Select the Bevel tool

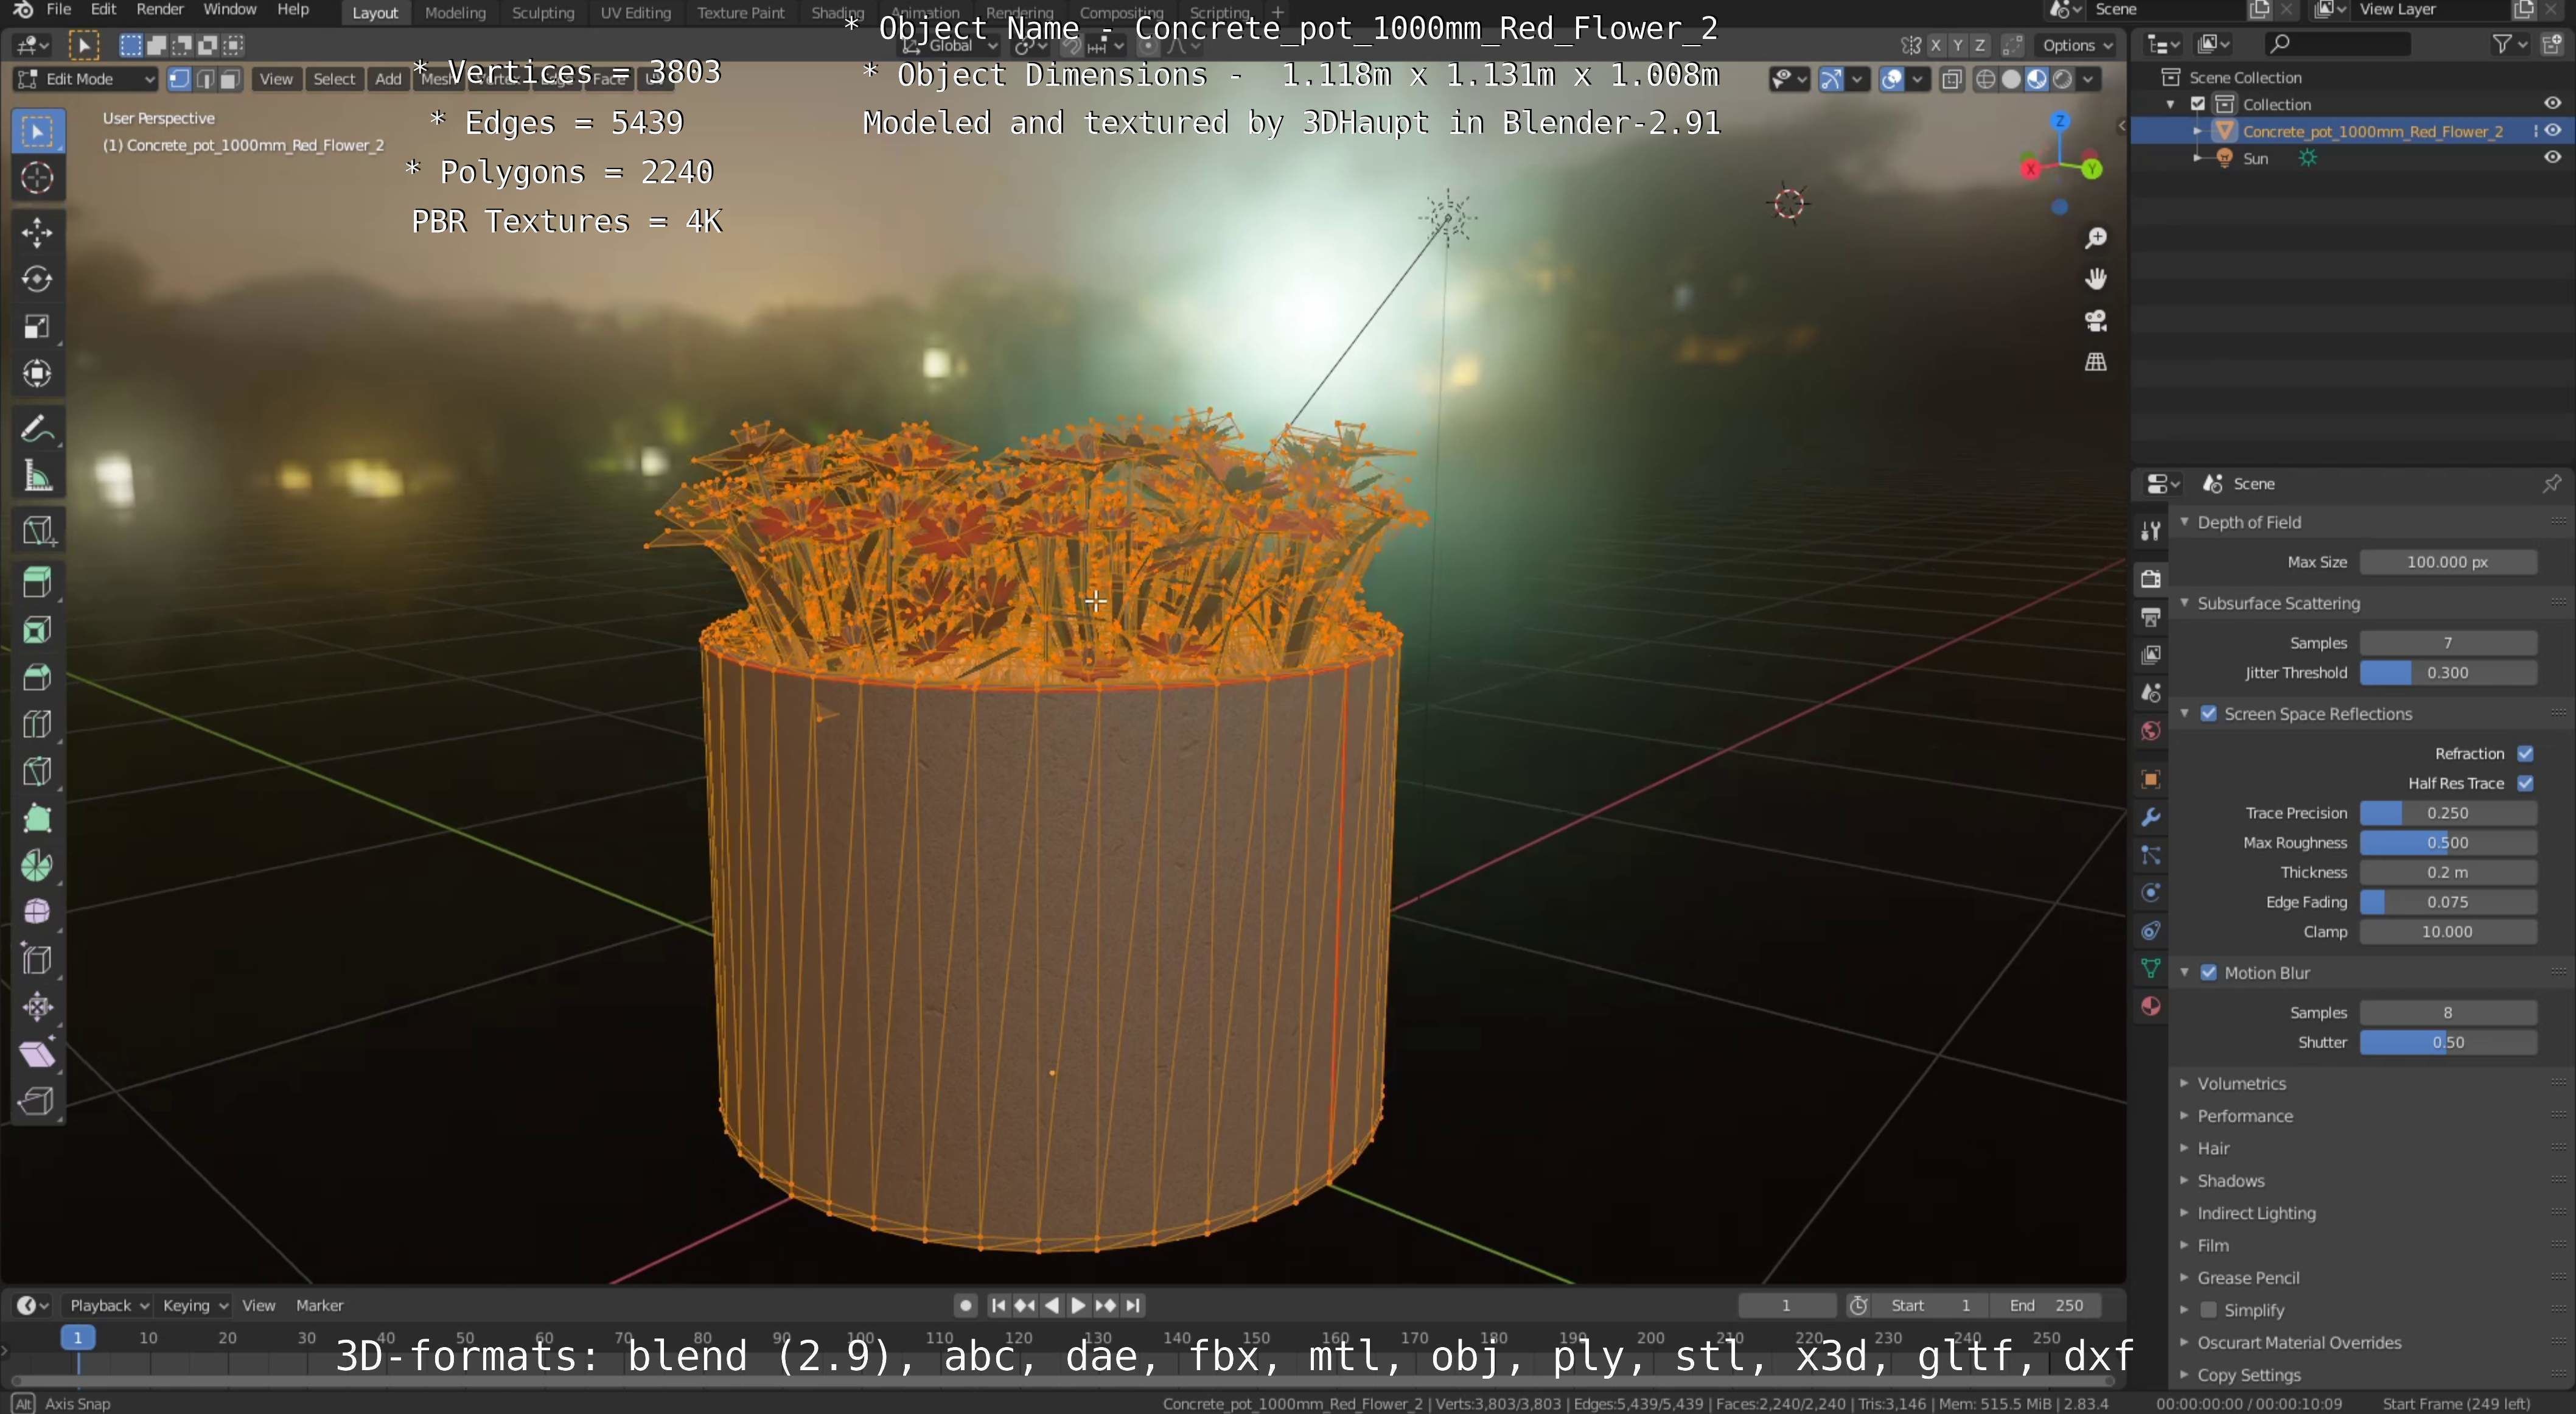(37, 677)
